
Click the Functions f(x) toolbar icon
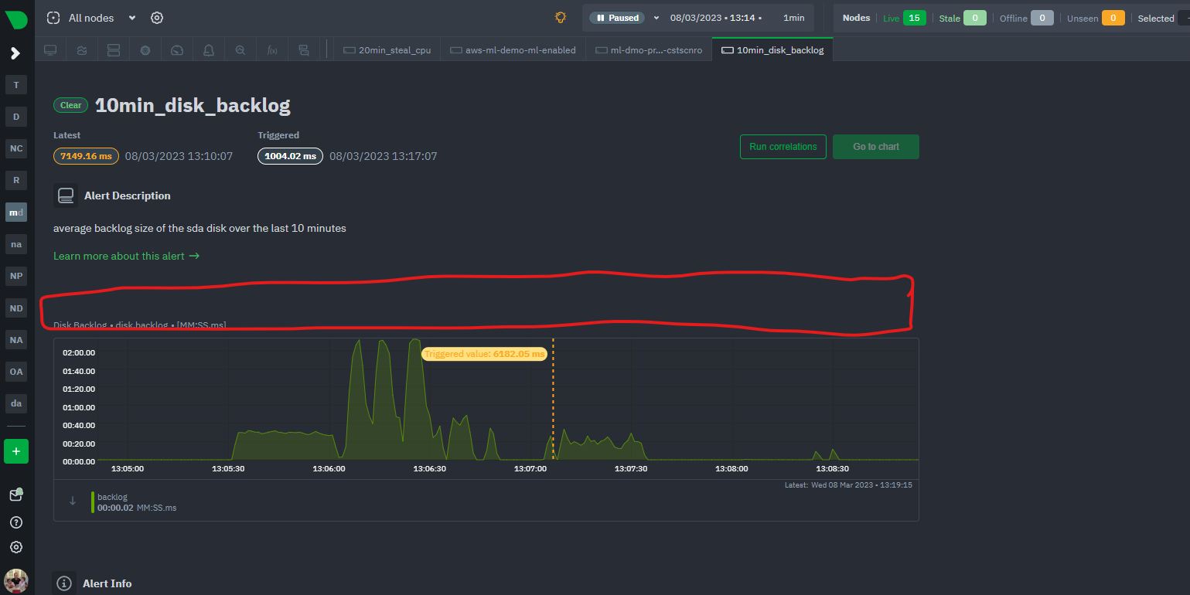[272, 49]
